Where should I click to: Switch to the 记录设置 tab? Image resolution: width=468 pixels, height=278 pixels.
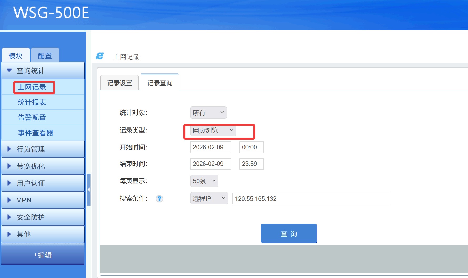(x=120, y=83)
